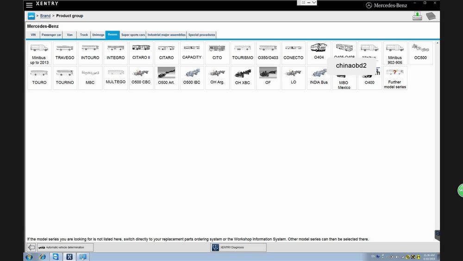This screenshot has height=261, width=463.
Task: Open the OC500 chassis model
Action: tap(420, 53)
